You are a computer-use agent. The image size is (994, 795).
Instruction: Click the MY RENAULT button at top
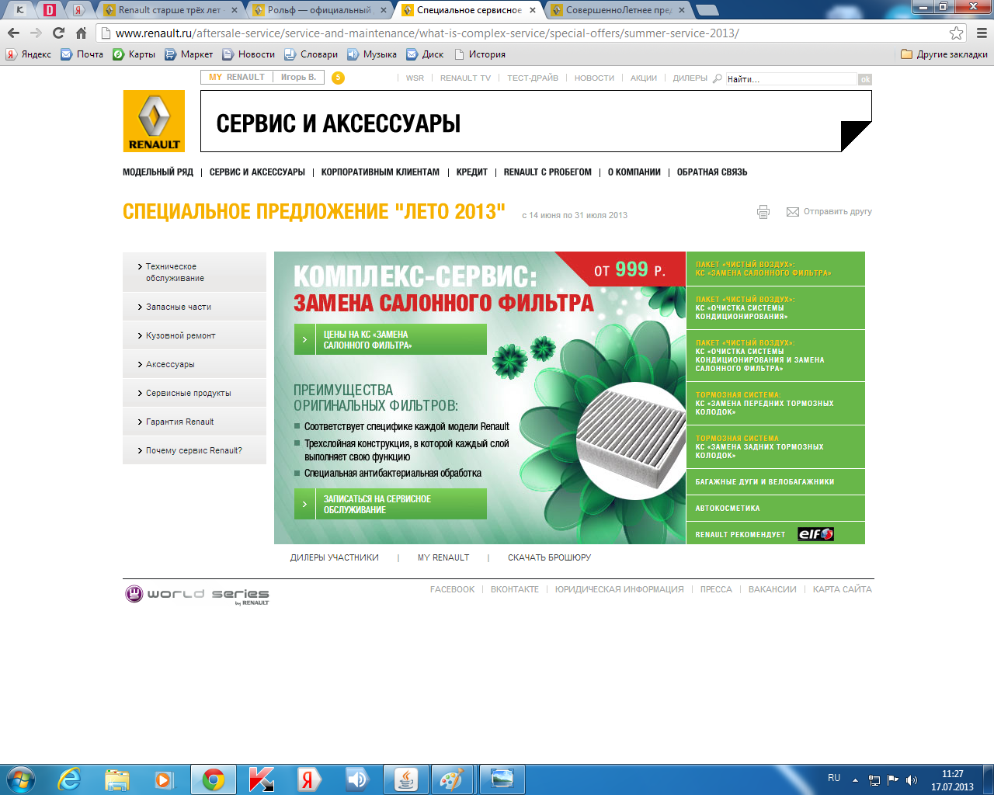(x=237, y=78)
